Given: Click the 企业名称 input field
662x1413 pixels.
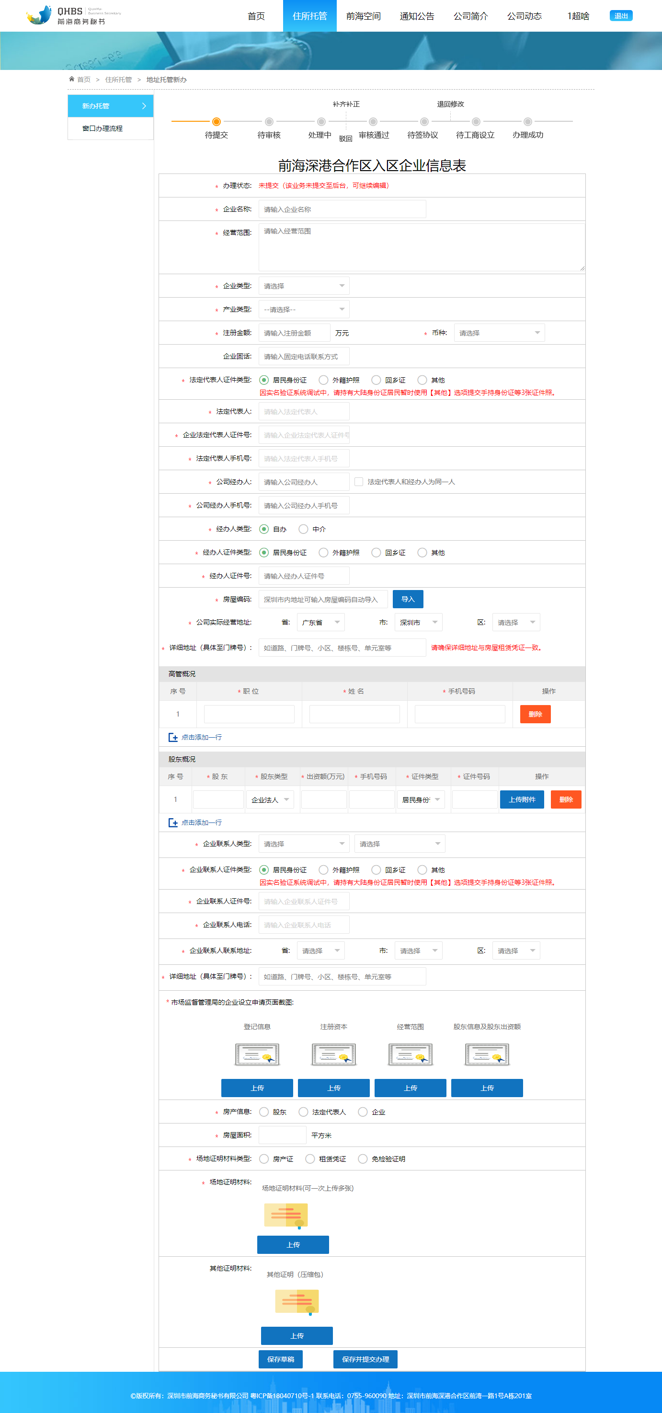Looking at the screenshot, I should pyautogui.click(x=342, y=209).
